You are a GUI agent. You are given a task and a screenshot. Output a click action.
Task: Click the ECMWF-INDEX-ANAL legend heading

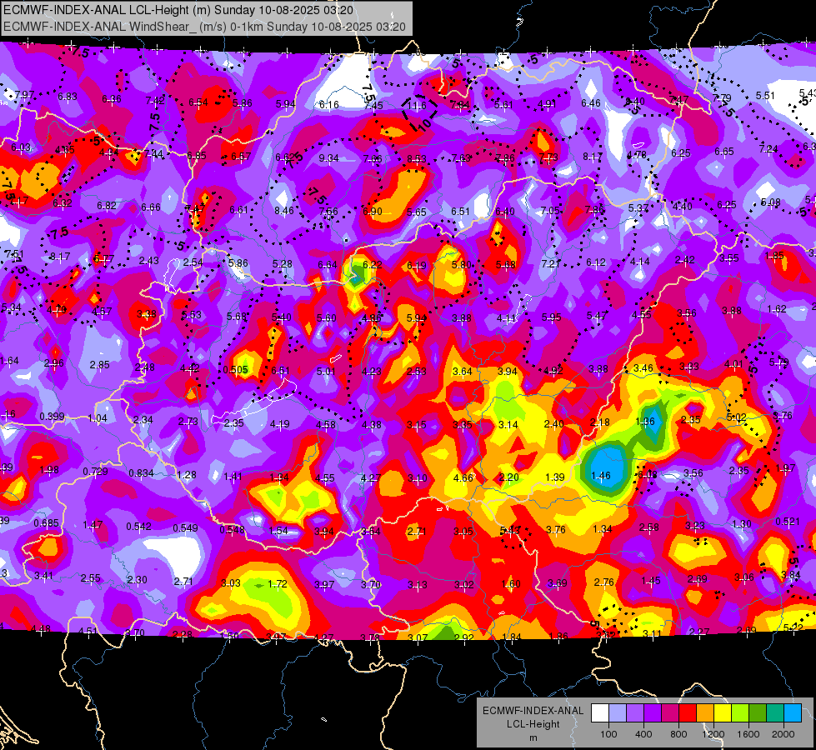[533, 711]
